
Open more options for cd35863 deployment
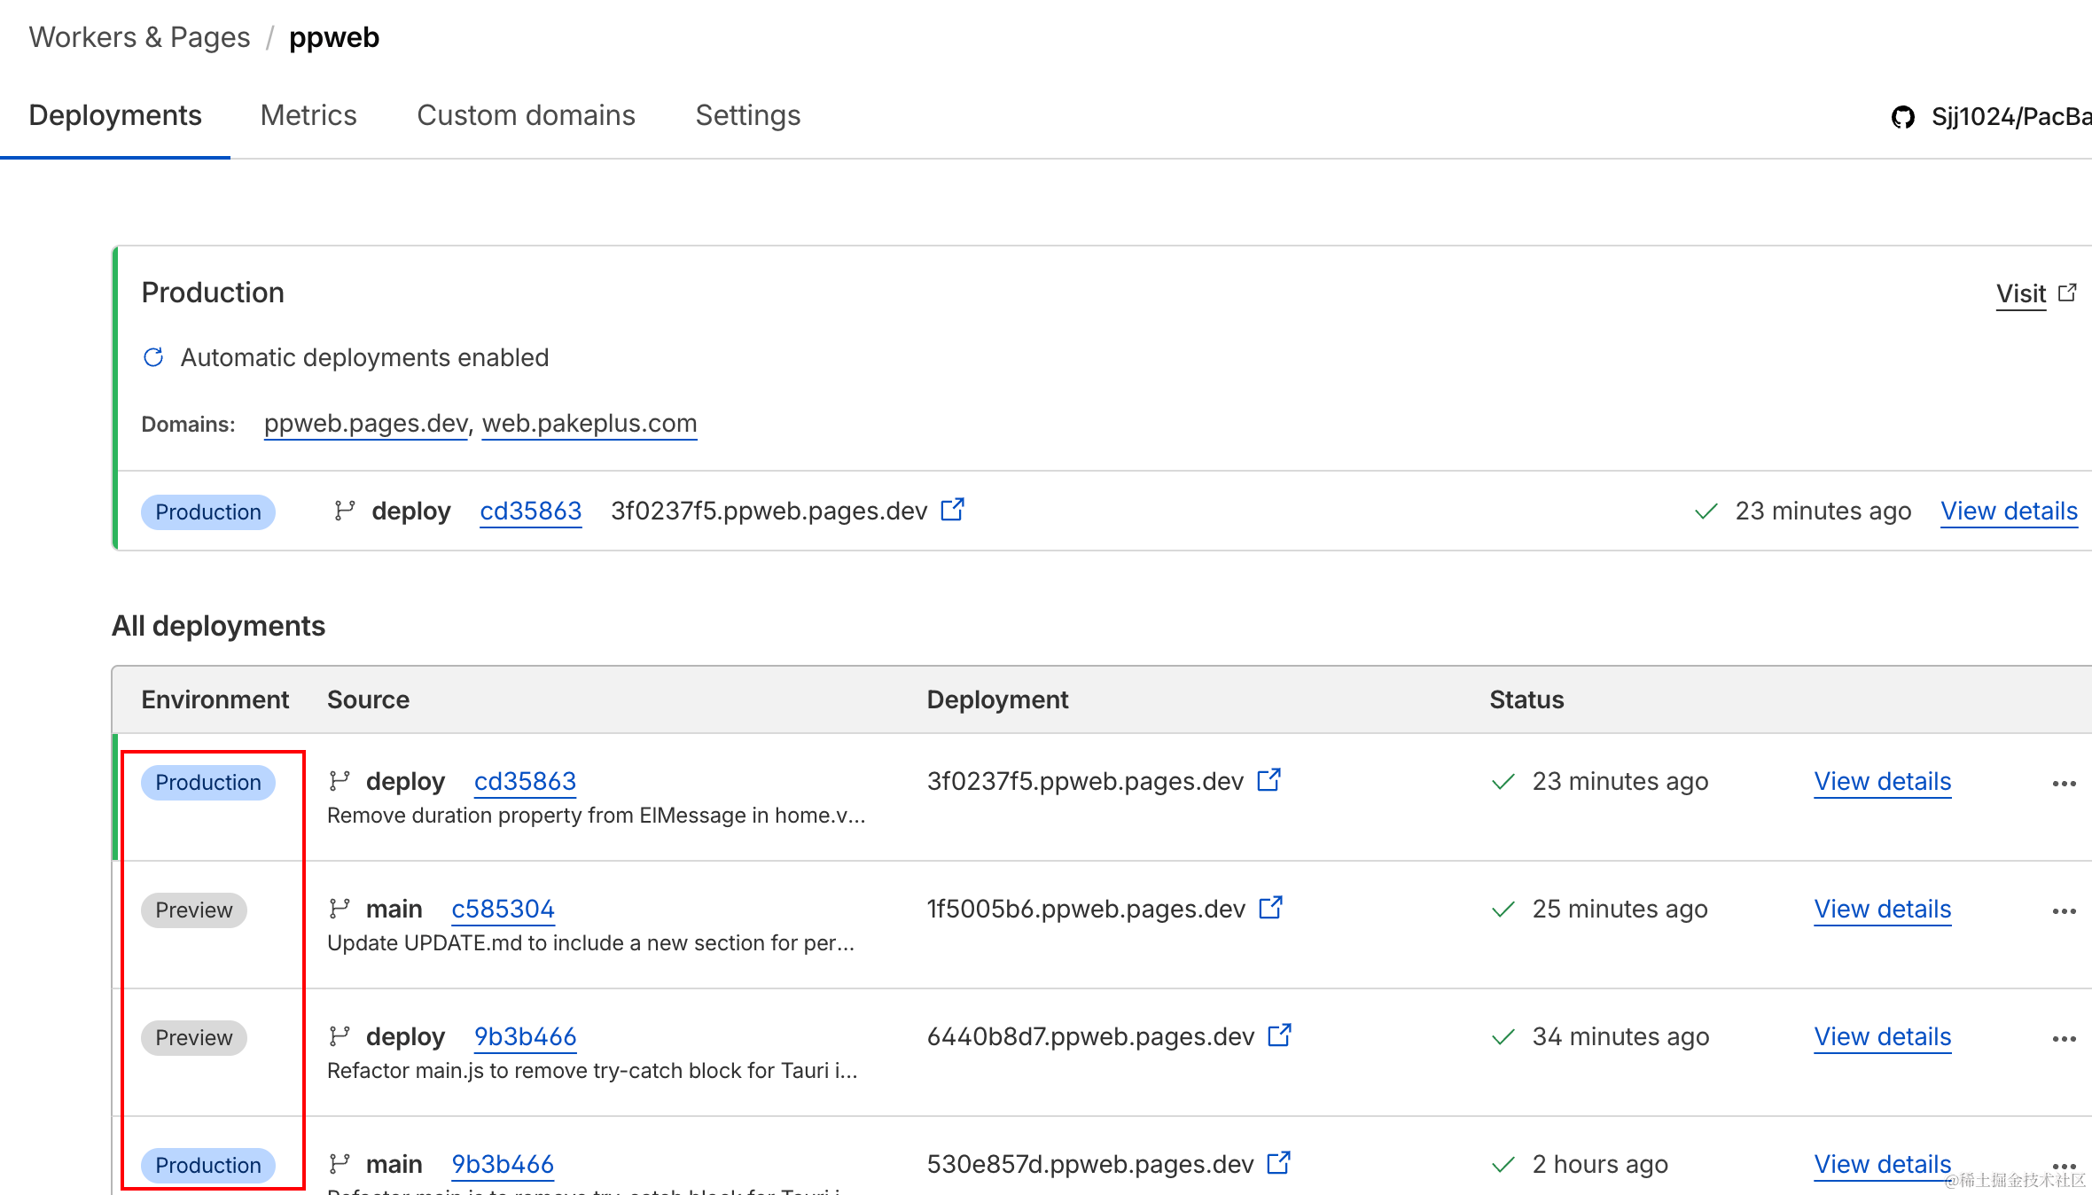pyautogui.click(x=2064, y=784)
